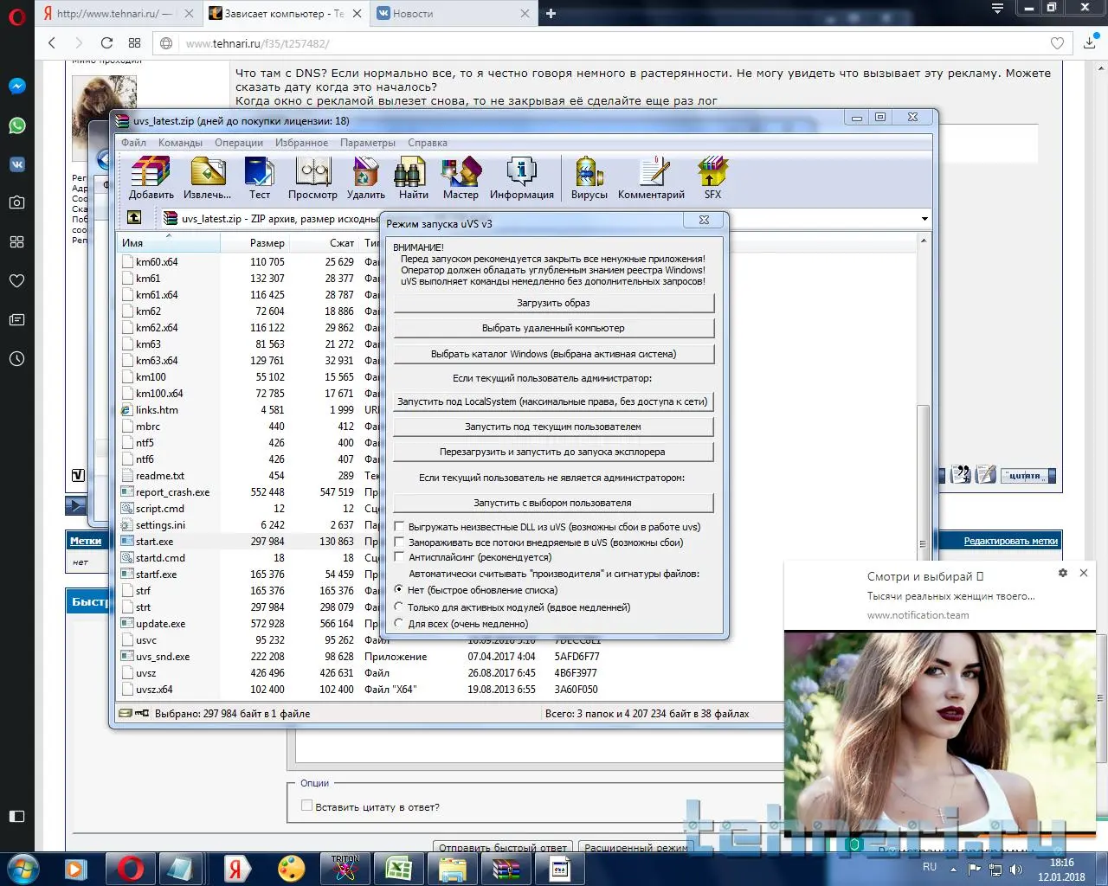
Task: Reload the current page in Opera
Action: click(x=106, y=43)
